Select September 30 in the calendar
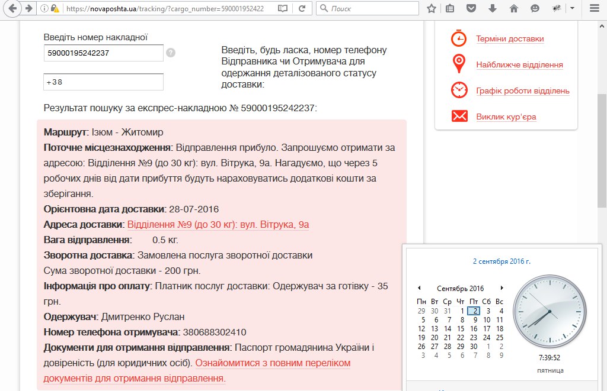The width and height of the screenshot is (607, 391). pyautogui.click(x=474, y=346)
